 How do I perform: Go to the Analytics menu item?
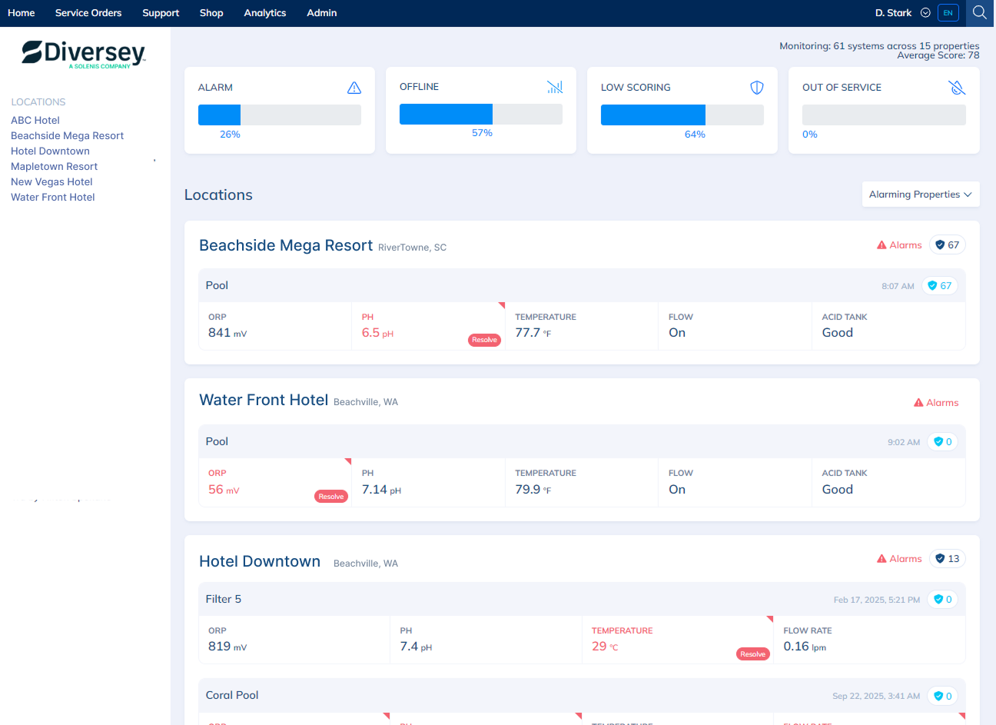point(264,13)
